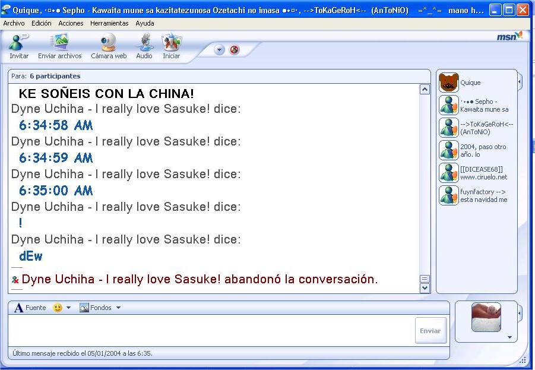Click my own display picture thumbnail
535x370 pixels.
[486, 317]
